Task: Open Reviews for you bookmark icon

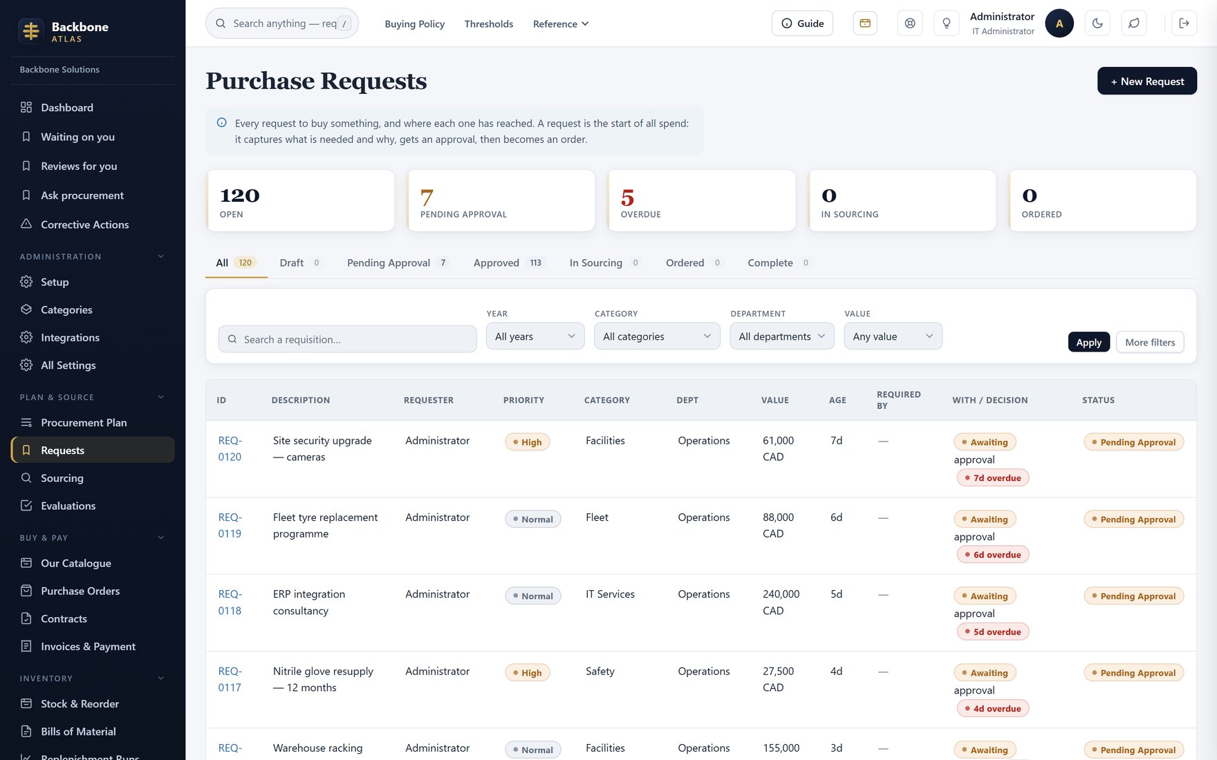Action: (x=26, y=166)
